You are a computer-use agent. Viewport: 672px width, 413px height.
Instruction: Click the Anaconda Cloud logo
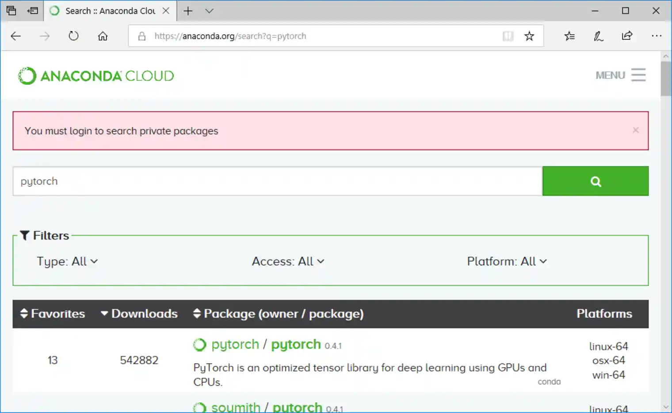[95, 75]
